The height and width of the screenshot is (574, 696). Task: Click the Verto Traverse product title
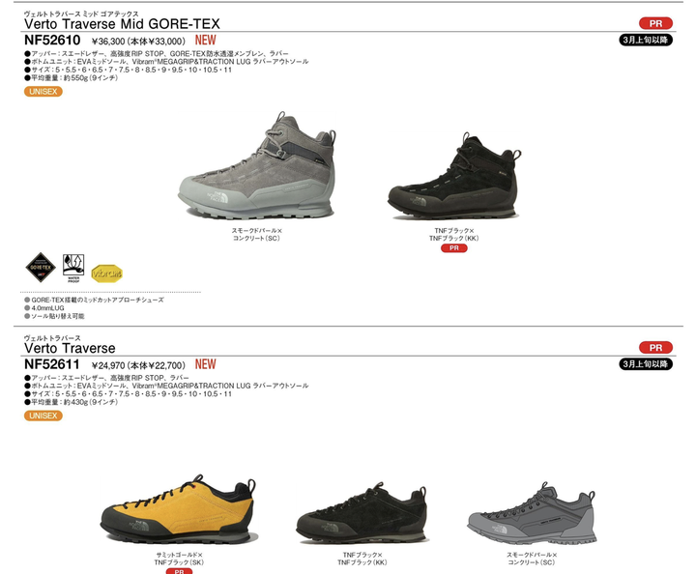point(70,348)
